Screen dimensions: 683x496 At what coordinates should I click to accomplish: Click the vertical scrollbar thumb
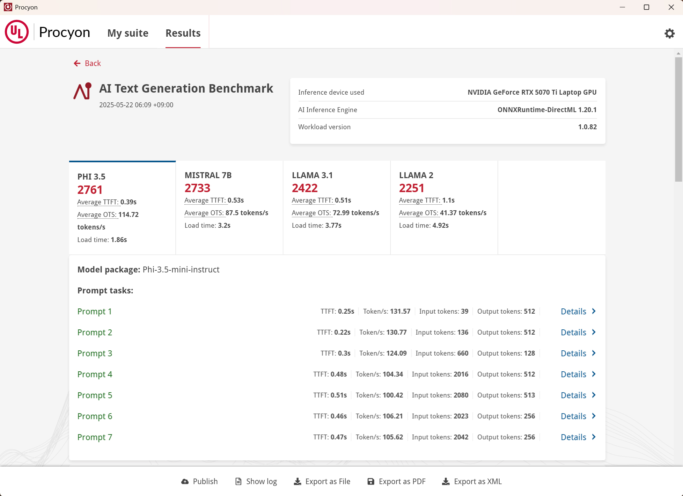pyautogui.click(x=678, y=119)
